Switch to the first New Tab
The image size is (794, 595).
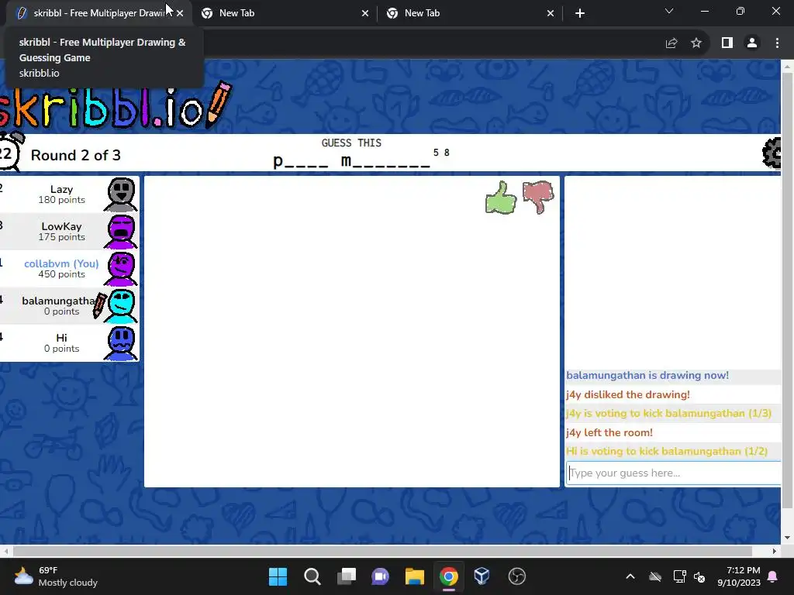point(285,13)
